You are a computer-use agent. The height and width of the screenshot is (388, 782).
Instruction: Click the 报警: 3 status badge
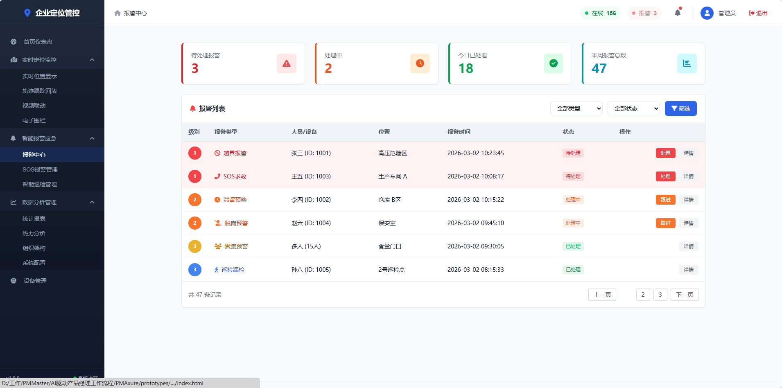click(x=644, y=13)
